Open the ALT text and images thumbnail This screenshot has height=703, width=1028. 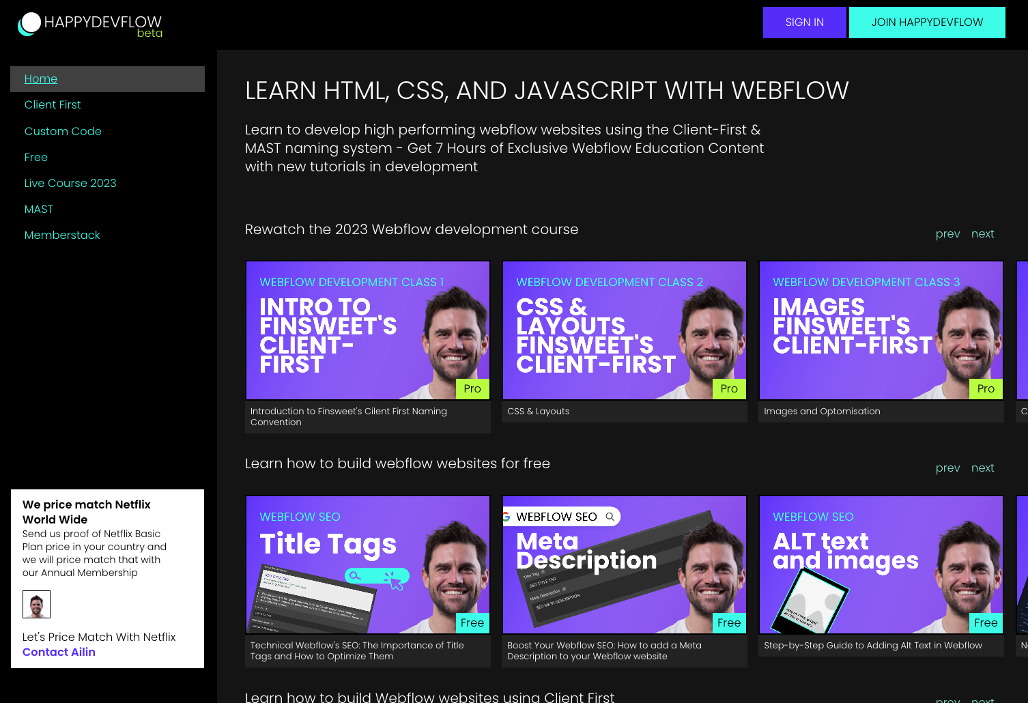coord(881,564)
